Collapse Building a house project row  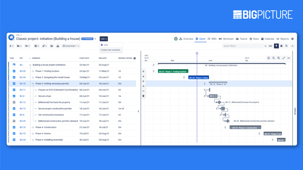30,65
